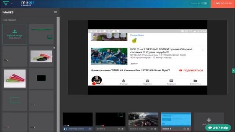Close the Images panel
235x132 pixels.
tap(55, 12)
